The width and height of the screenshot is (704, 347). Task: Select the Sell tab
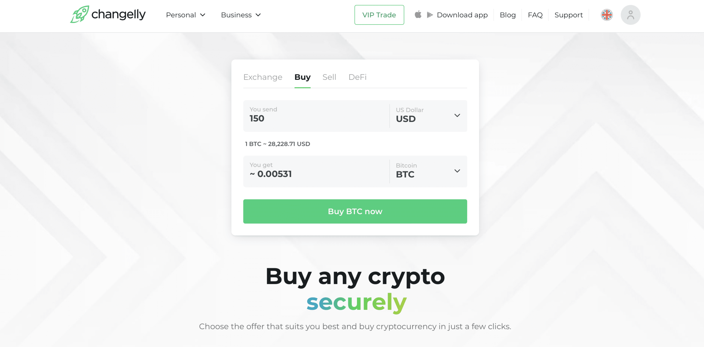pos(329,76)
